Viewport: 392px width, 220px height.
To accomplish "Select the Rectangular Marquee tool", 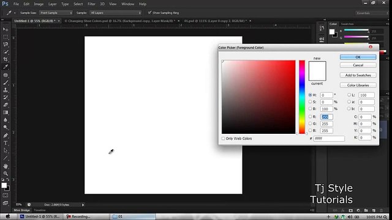I will click(x=6, y=37).
